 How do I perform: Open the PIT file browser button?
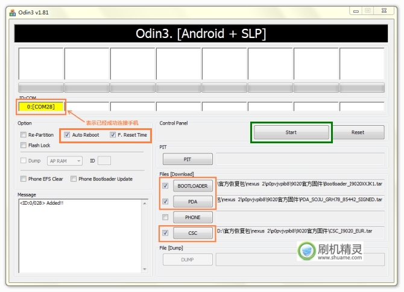(188, 160)
